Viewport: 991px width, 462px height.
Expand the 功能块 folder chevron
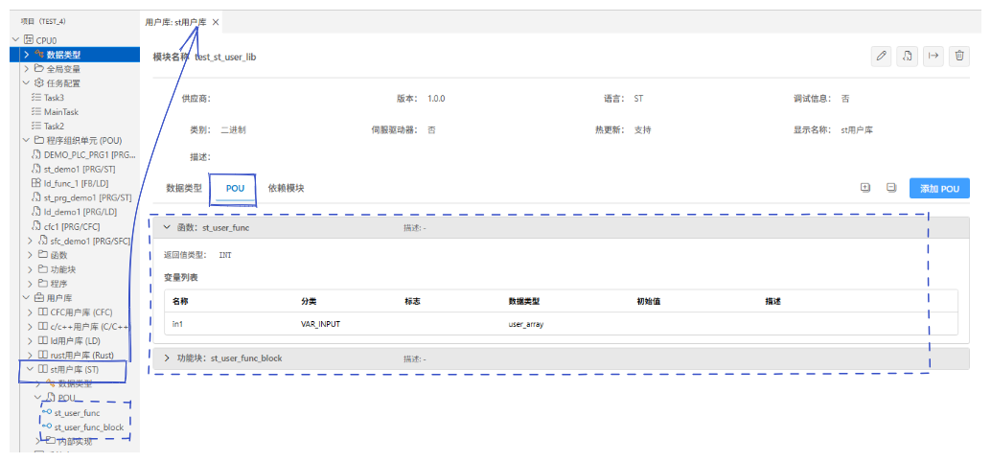click(x=31, y=269)
